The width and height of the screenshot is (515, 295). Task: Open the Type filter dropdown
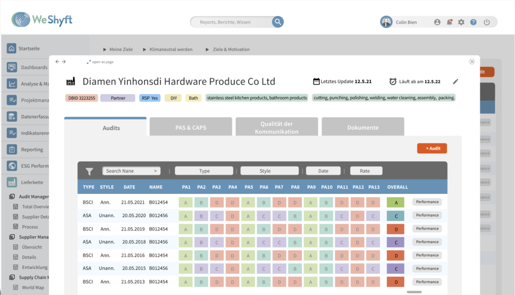204,171
